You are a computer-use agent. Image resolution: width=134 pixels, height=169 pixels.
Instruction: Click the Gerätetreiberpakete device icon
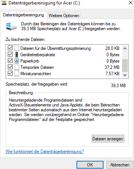(x=17, y=55)
